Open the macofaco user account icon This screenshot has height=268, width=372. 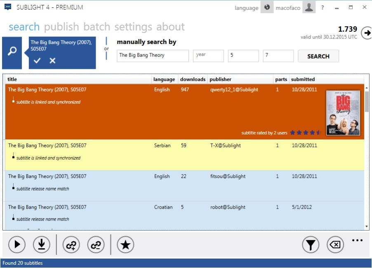[309, 7]
